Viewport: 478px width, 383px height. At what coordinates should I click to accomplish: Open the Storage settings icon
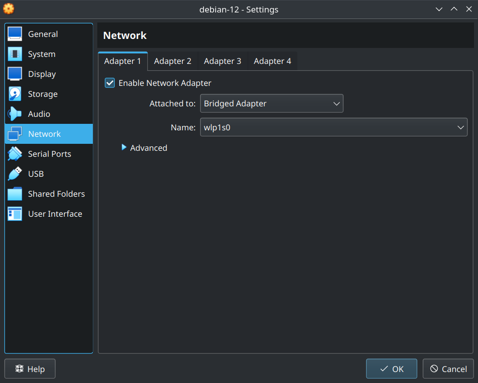pyautogui.click(x=14, y=93)
